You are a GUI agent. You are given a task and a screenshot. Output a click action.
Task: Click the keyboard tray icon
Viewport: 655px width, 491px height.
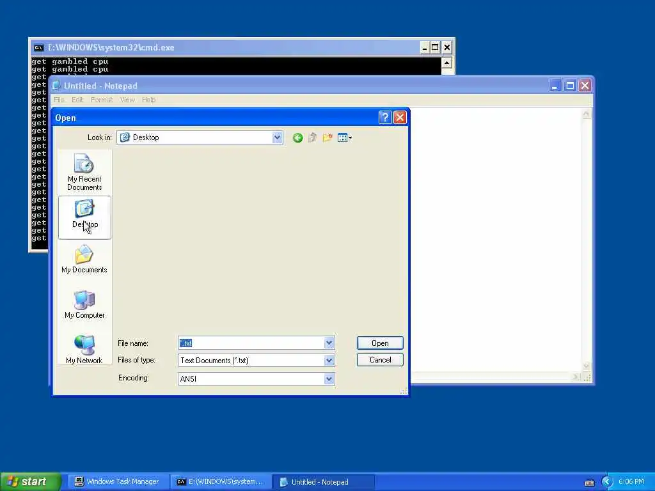(590, 483)
